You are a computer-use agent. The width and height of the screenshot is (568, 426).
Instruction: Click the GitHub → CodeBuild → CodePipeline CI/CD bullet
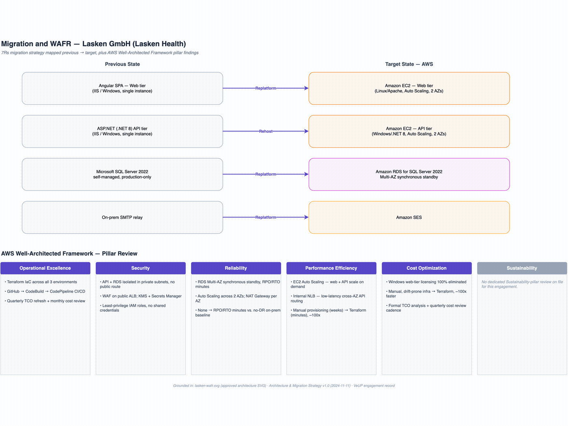point(45,291)
